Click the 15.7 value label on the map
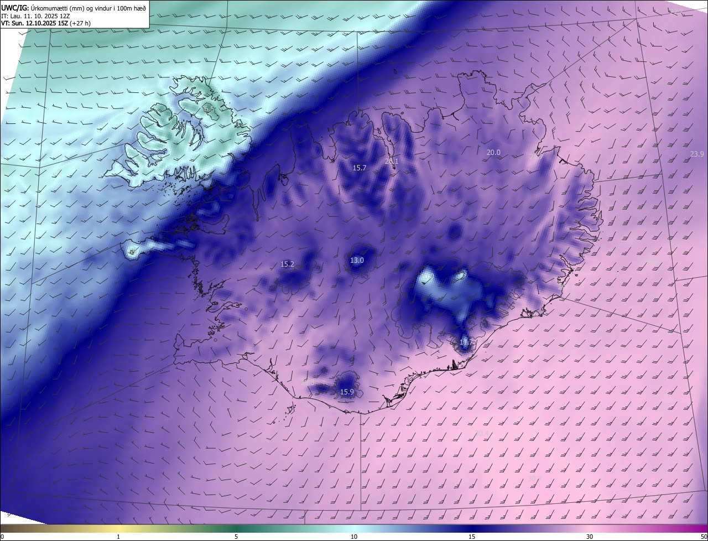The height and width of the screenshot is (541, 708). (x=360, y=168)
